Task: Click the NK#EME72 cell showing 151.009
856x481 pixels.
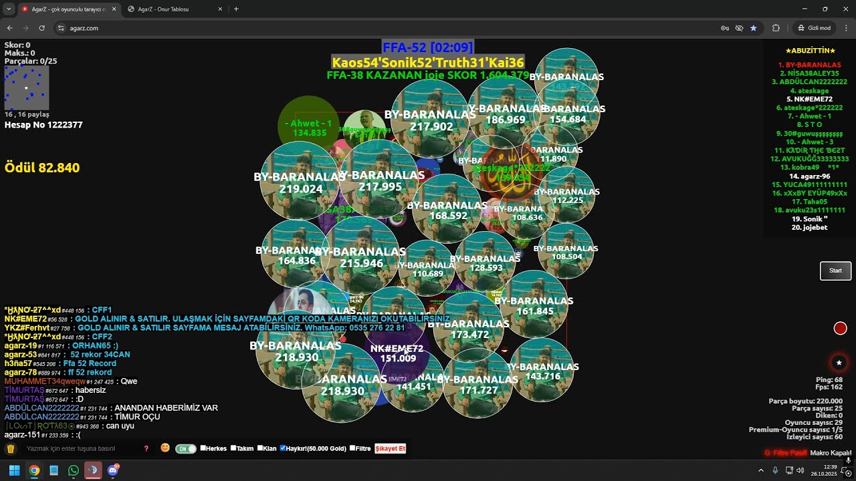Action: click(397, 353)
